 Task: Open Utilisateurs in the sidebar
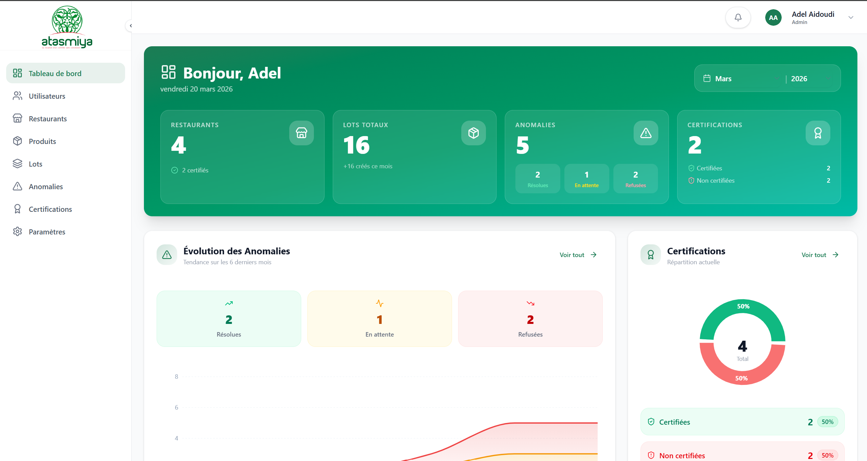coord(47,96)
